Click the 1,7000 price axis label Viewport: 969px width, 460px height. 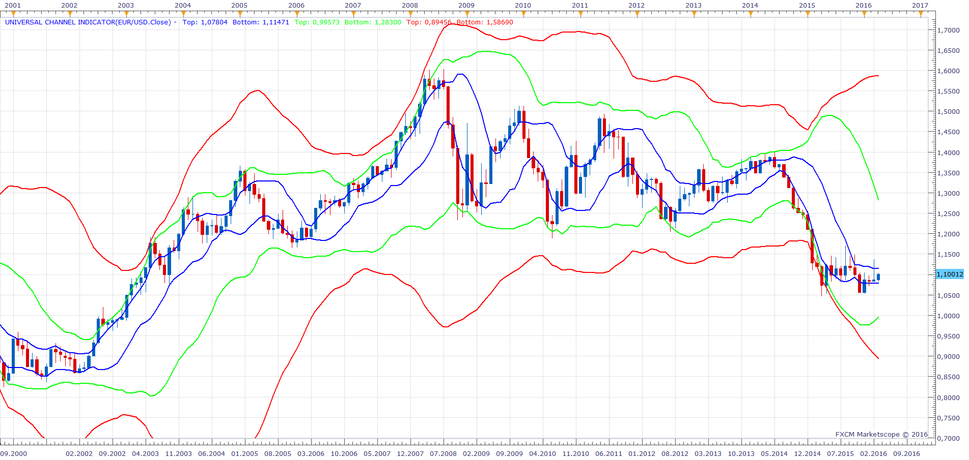pos(949,30)
